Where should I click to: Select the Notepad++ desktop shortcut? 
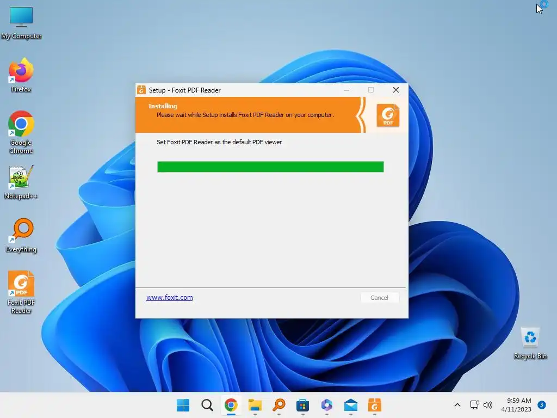point(21,182)
